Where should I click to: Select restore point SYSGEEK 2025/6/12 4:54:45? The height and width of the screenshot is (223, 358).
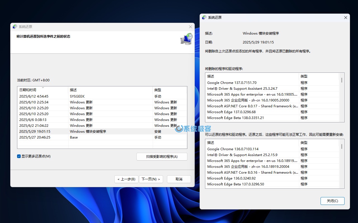[102, 96]
